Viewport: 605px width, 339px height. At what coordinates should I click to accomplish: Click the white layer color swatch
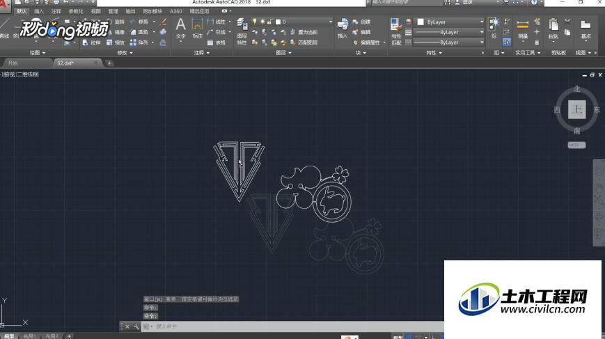coord(278,22)
